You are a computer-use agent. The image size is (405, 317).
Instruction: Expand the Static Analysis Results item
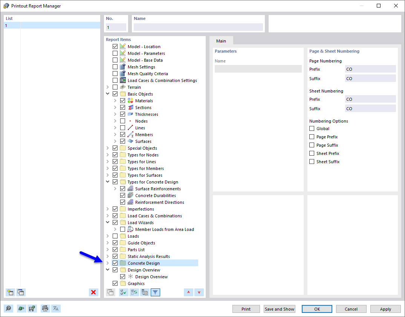108,256
